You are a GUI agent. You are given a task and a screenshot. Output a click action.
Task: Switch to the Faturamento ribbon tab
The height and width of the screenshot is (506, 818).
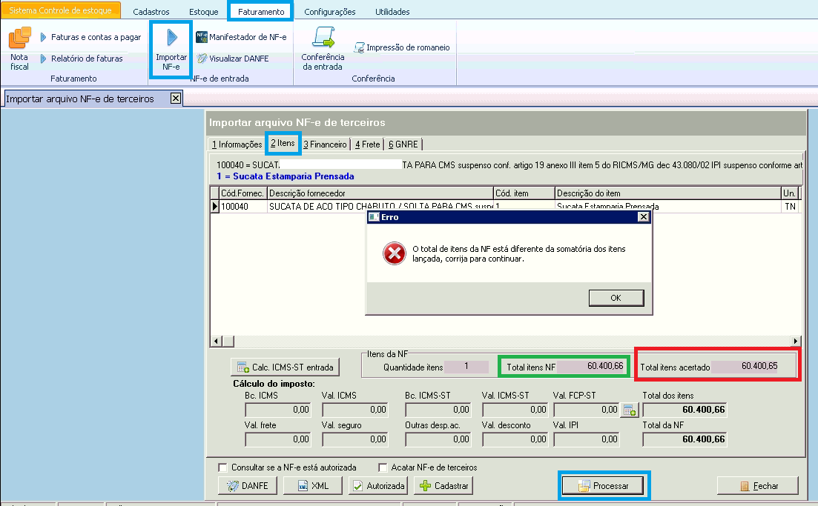pos(260,12)
